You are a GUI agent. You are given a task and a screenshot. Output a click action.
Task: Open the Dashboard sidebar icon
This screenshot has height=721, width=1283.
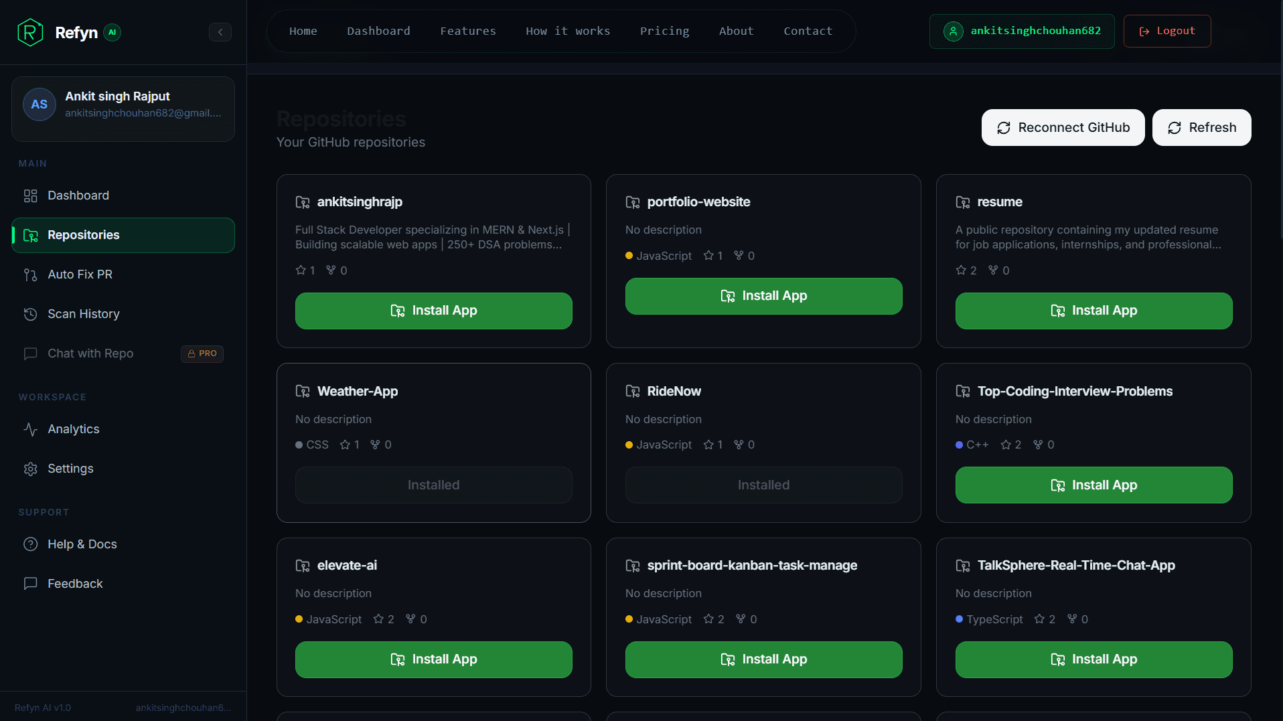(x=31, y=195)
